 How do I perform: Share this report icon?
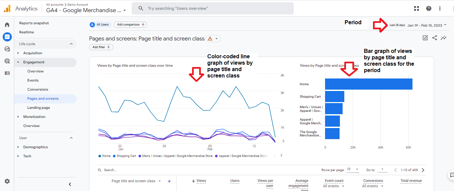tap(434, 38)
